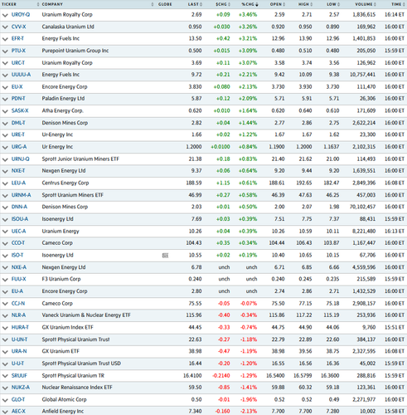Select company name Nuclear Renaissance Index ETF
The height and width of the screenshot is (415, 407).
click(77, 388)
